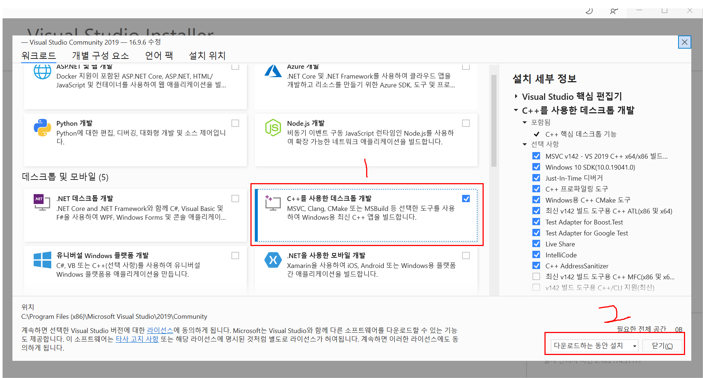Click the night mode moon icon in title bar
The width and height of the screenshot is (703, 378).
tap(589, 11)
